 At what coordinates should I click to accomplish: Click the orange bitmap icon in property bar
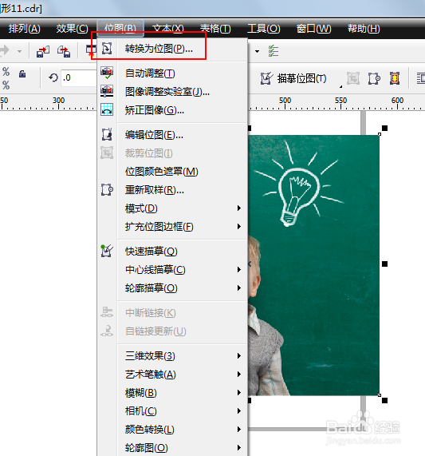pyautogui.click(x=395, y=78)
